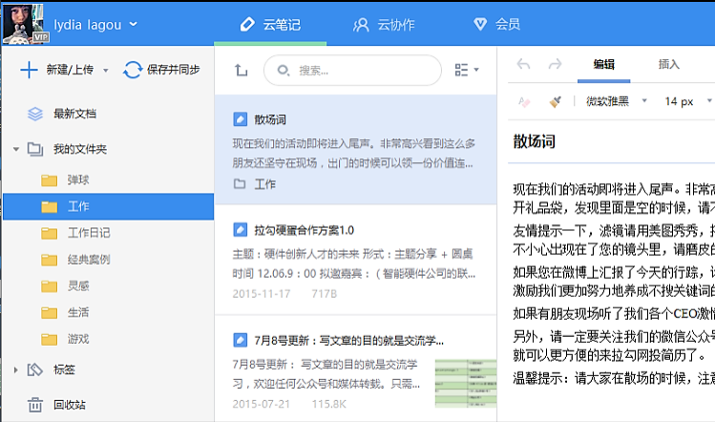The height and width of the screenshot is (422, 715).
Task: Open 最新文档 recent documents
Action: [x=74, y=114]
